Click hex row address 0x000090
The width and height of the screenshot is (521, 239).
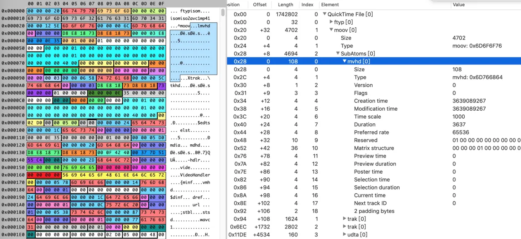[13, 78]
